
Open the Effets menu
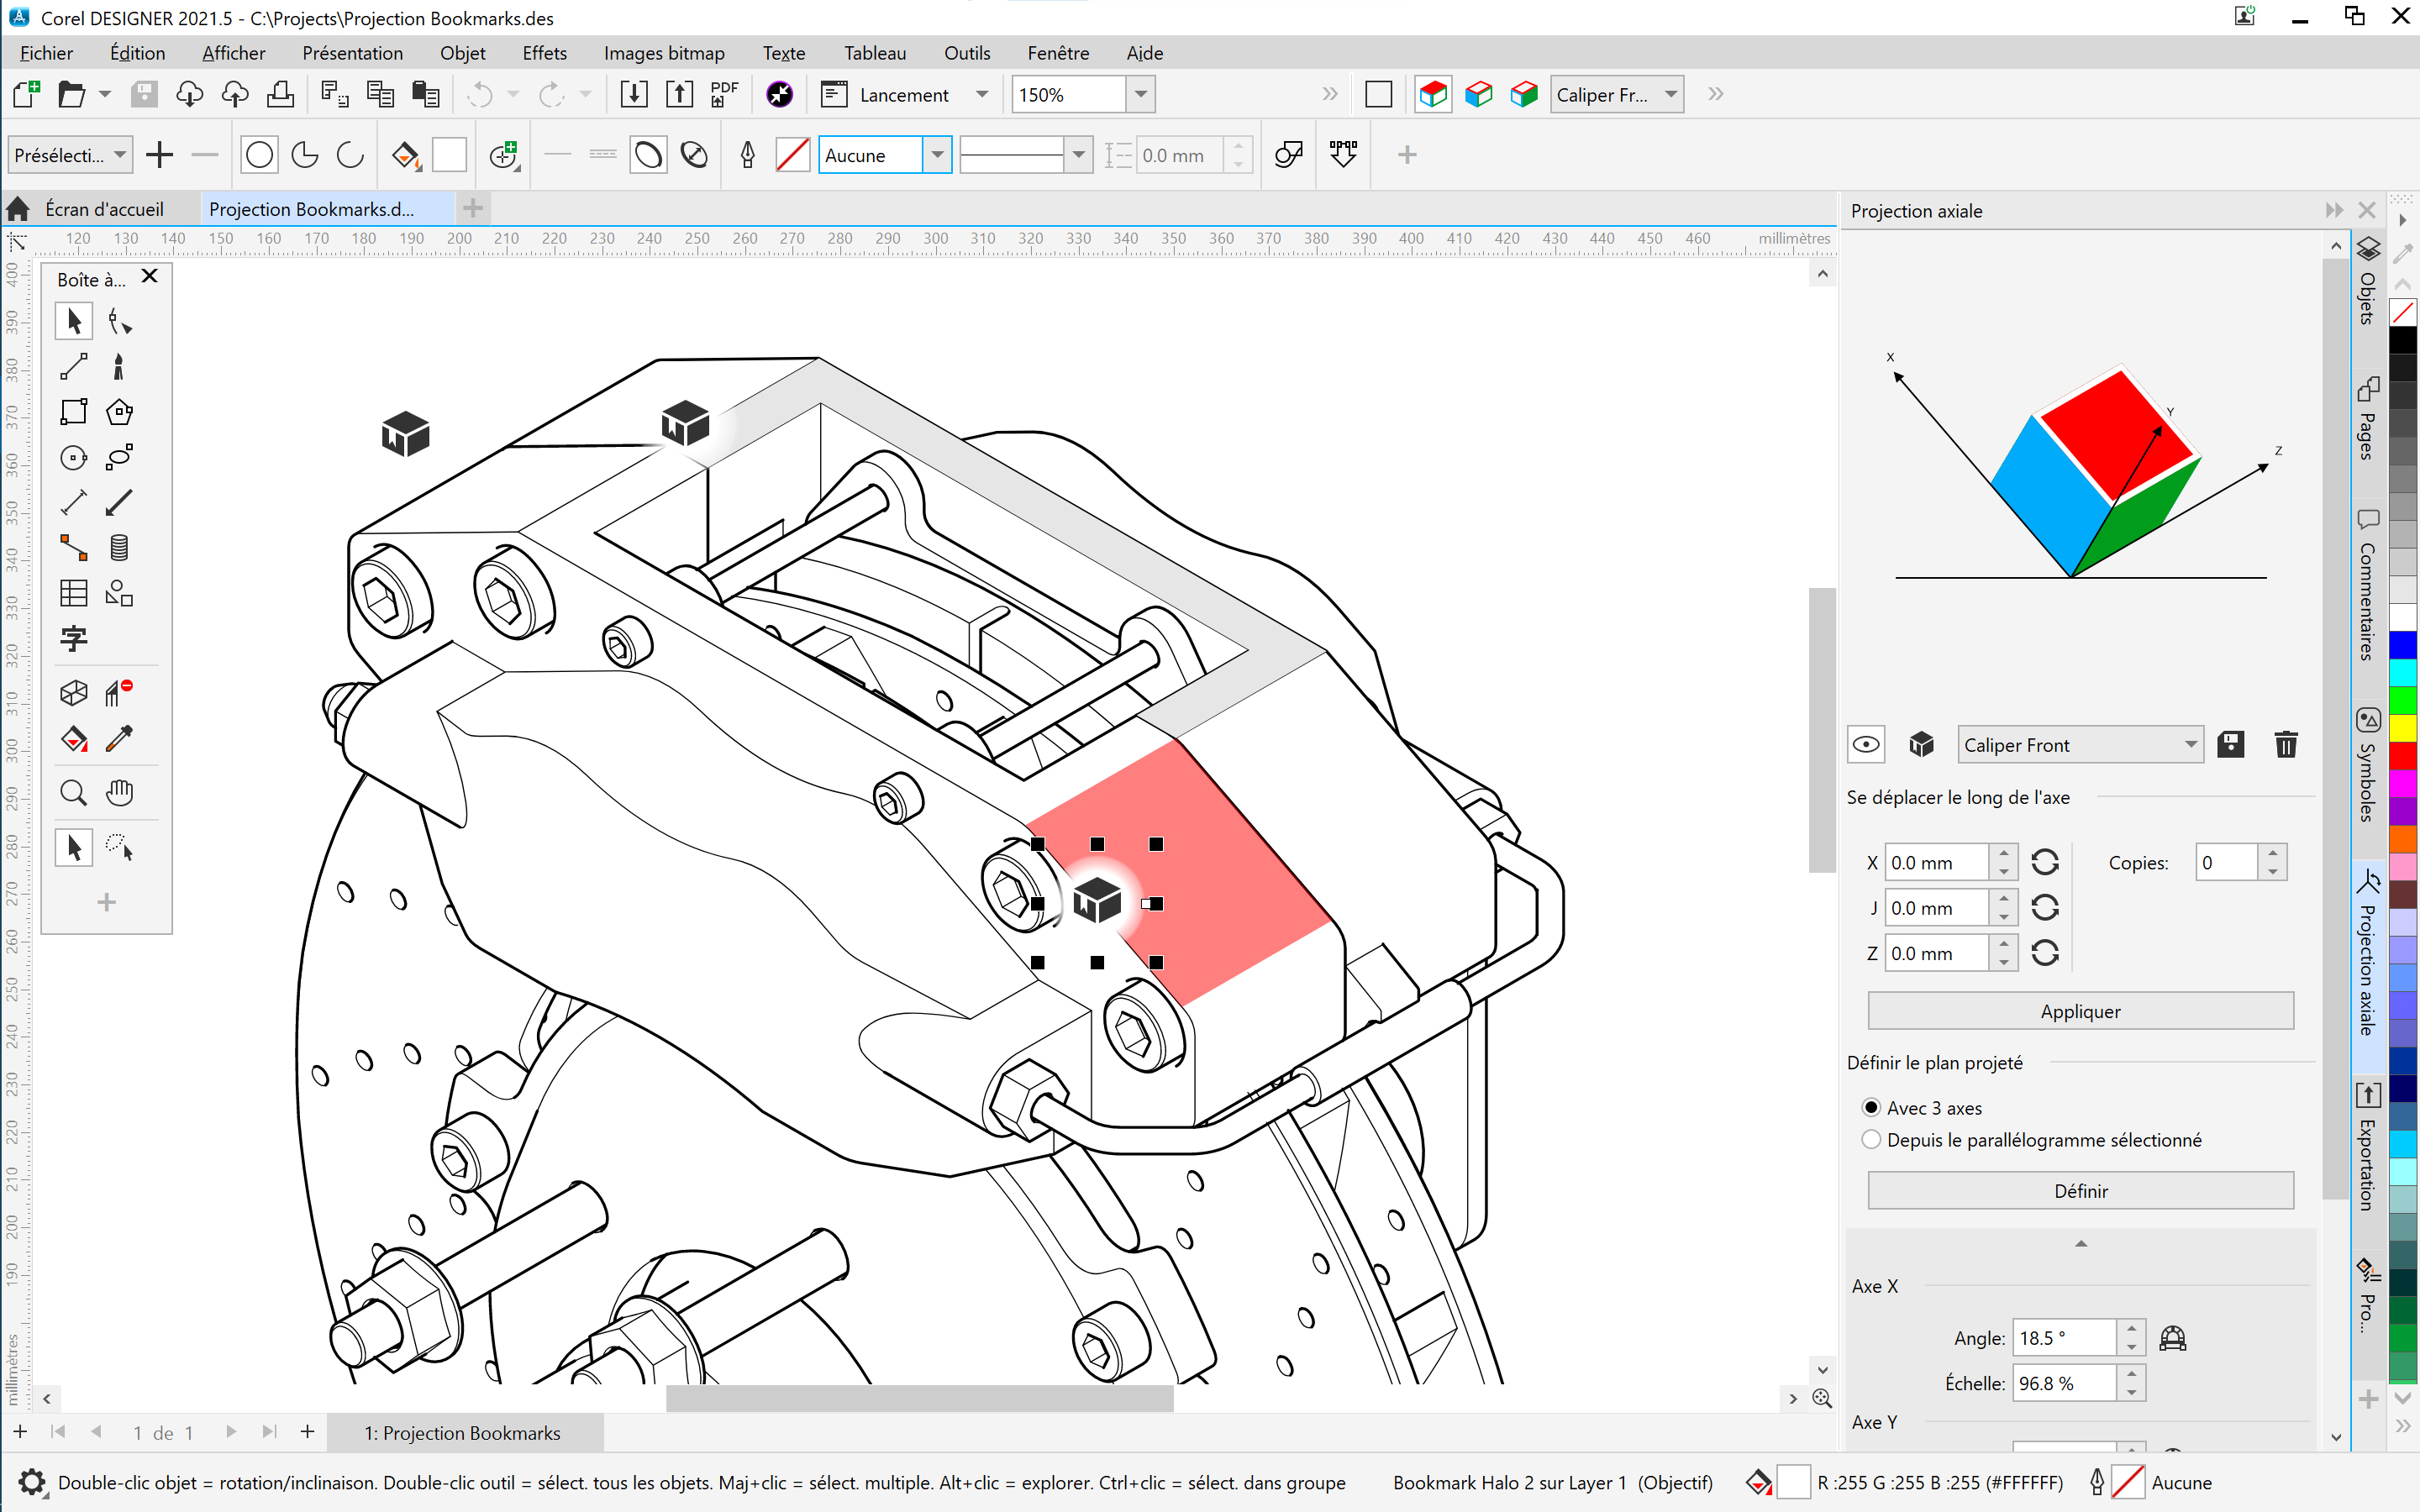(x=544, y=53)
